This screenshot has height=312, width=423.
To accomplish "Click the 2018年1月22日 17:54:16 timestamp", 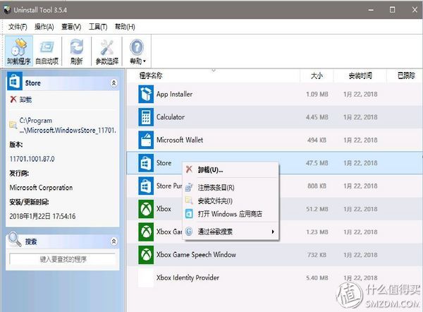I will point(42,216).
